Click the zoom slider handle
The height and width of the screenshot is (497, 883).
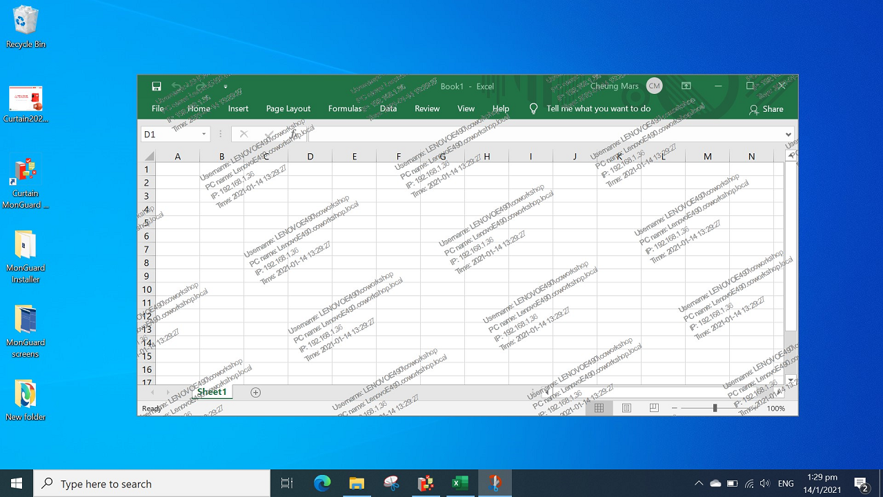point(715,408)
